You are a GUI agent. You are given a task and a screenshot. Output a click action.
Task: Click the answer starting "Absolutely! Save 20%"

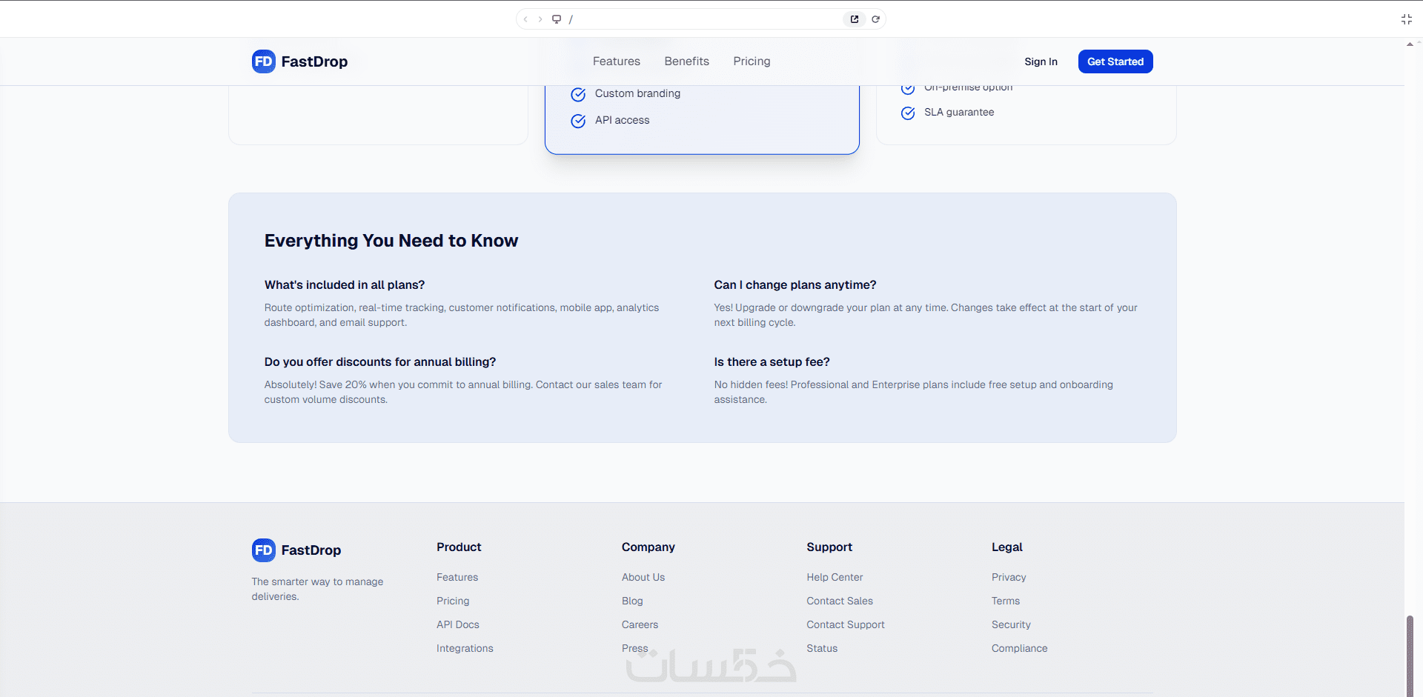463,392
